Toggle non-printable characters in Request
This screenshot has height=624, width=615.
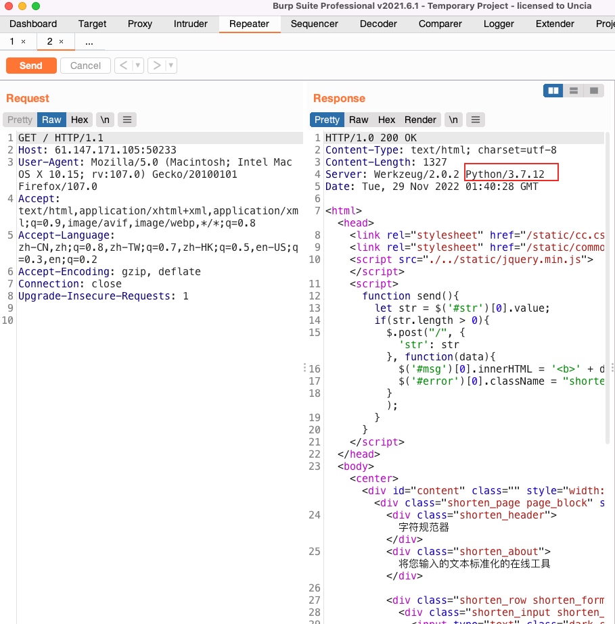[105, 120]
